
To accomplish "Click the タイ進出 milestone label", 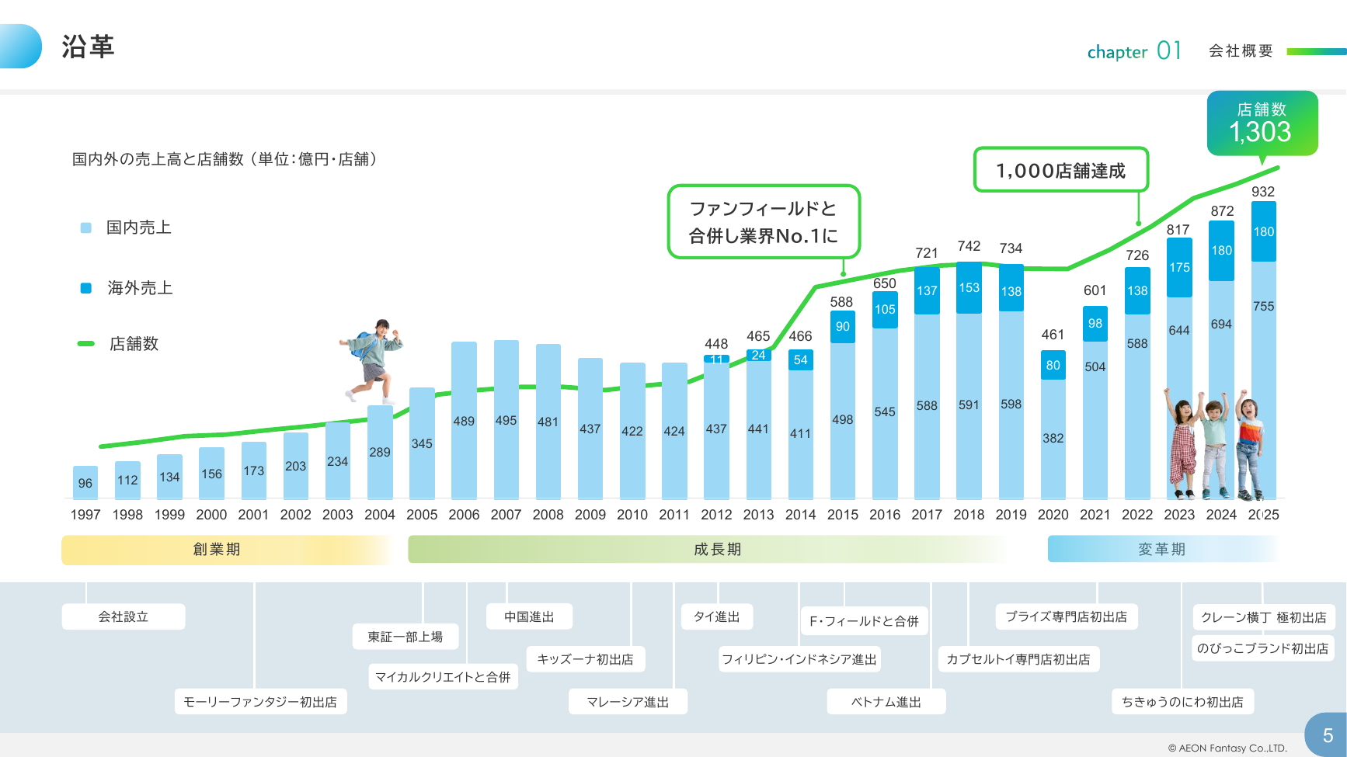I will click(716, 616).
